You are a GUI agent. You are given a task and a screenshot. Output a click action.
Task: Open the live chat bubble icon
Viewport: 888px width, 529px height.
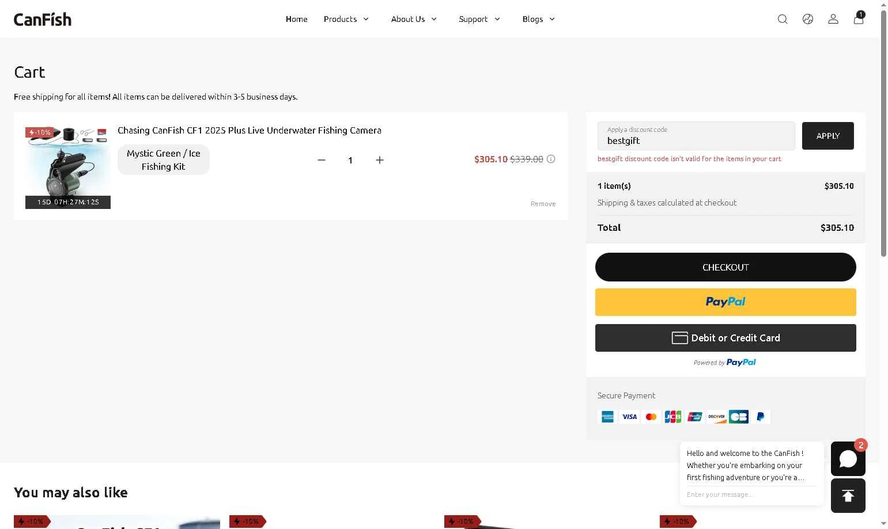848,459
